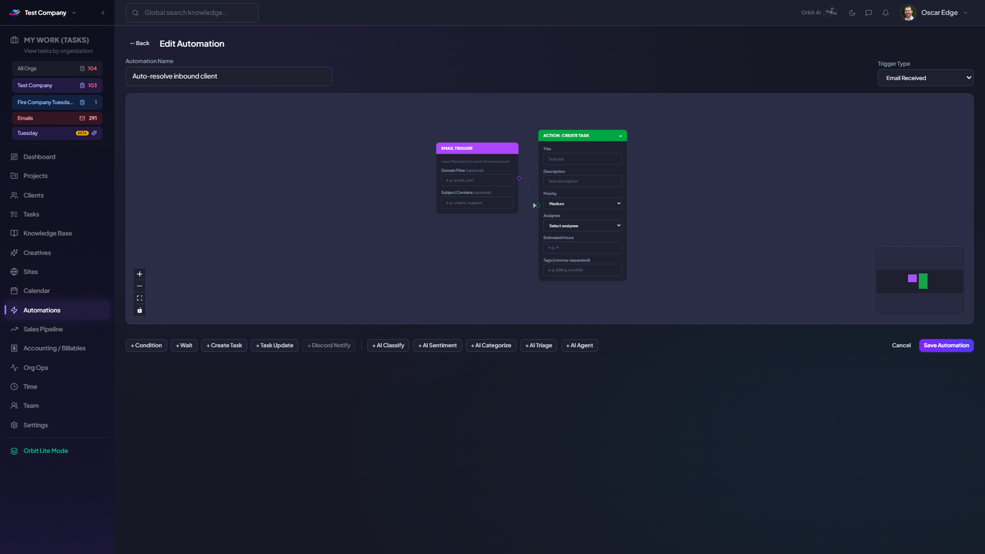The width and height of the screenshot is (985, 554).
Task: Click the Org Ops activity icon
Action: (x=14, y=368)
